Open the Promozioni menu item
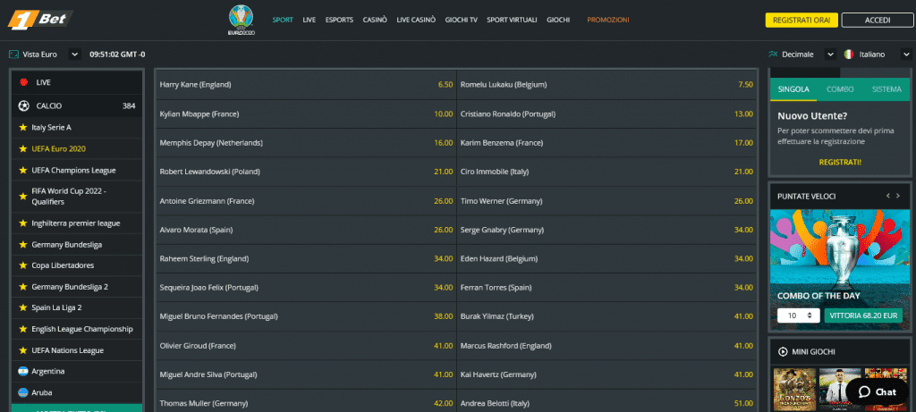The image size is (916, 412). tap(608, 20)
